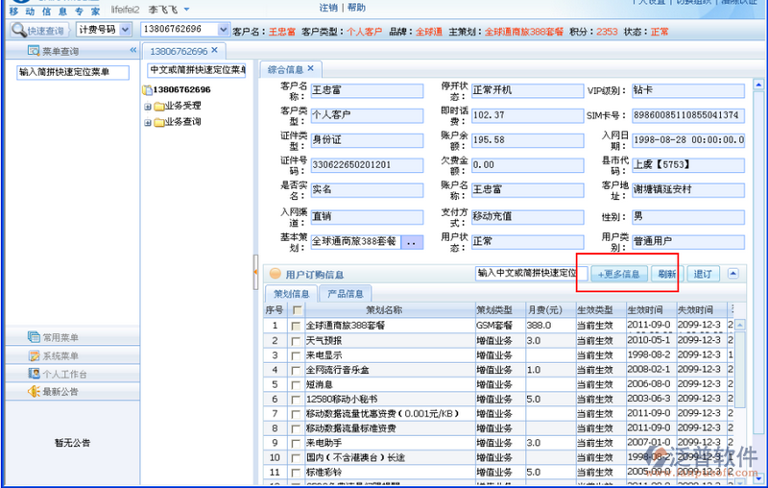Screen dimensions: 768x488
Task: Open 系统菜单 panel via its pencil icon
Action: point(34,356)
